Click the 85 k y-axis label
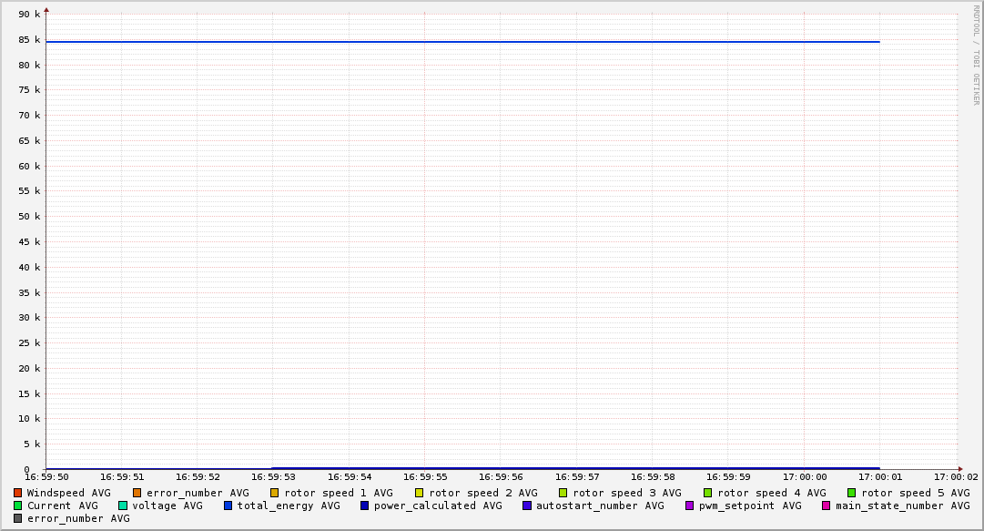This screenshot has height=531, width=984. tap(30, 40)
